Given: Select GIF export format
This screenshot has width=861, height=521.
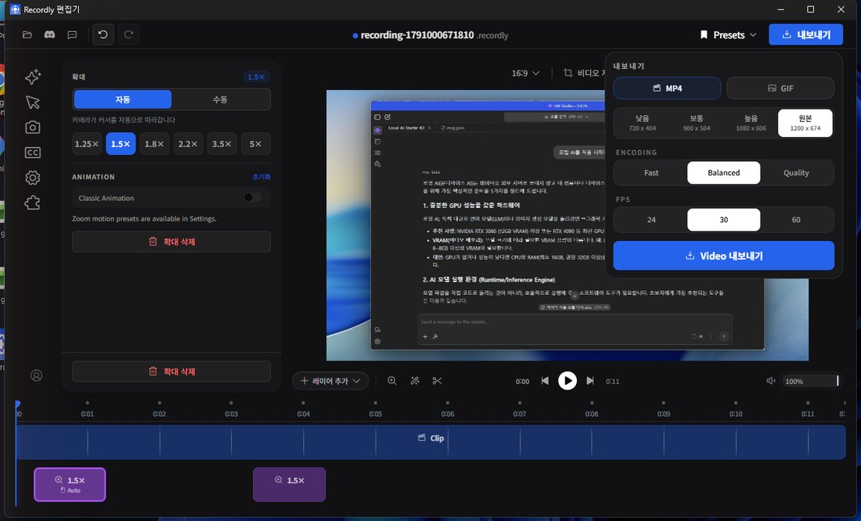Looking at the screenshot, I should [x=780, y=88].
